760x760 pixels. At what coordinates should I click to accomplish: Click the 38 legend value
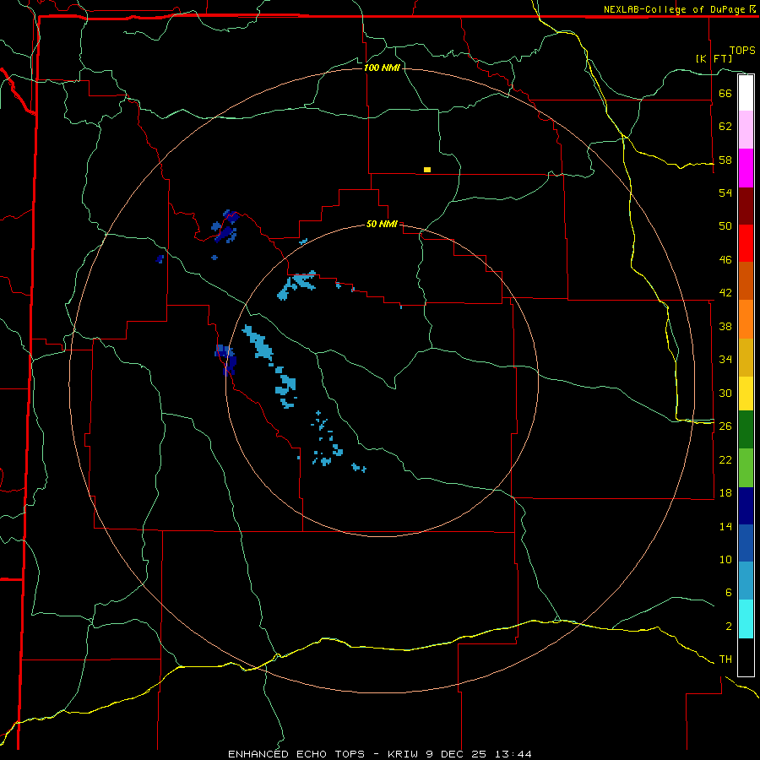(x=725, y=327)
